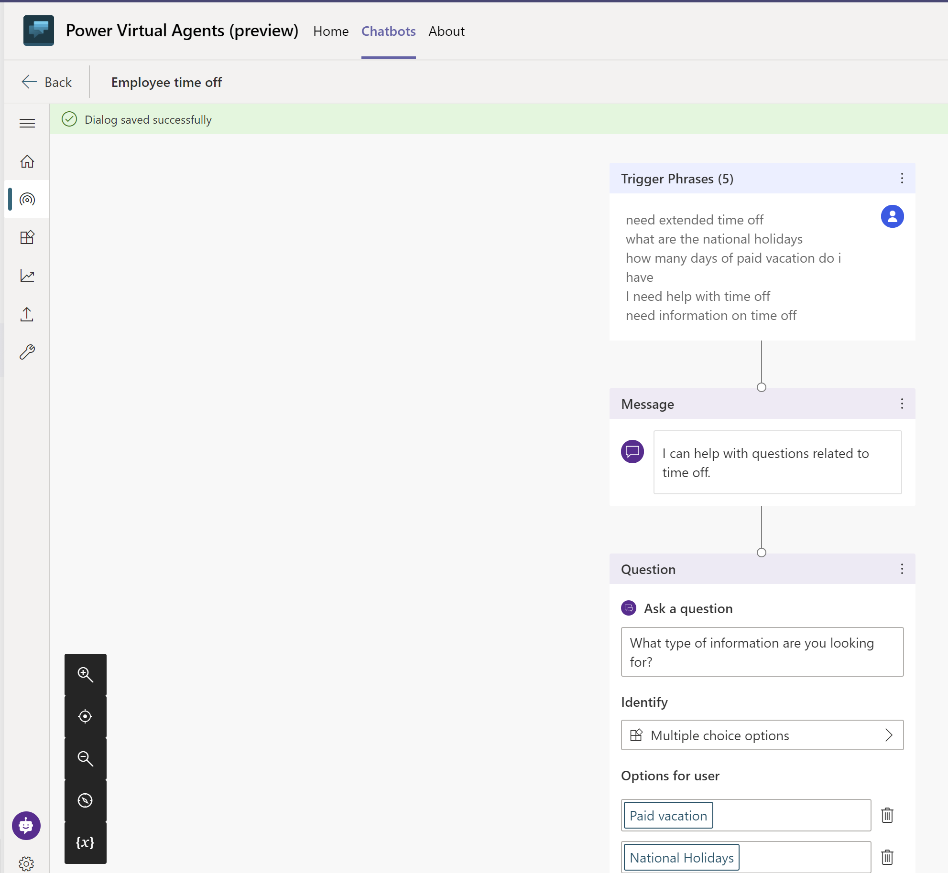Switch to the About tab
Image resolution: width=948 pixels, height=873 pixels.
tap(446, 31)
